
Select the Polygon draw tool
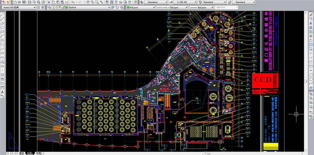(x=2, y=27)
